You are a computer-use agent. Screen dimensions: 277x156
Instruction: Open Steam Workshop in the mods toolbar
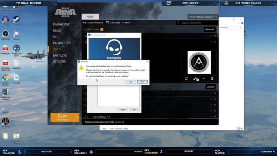tap(93, 23)
